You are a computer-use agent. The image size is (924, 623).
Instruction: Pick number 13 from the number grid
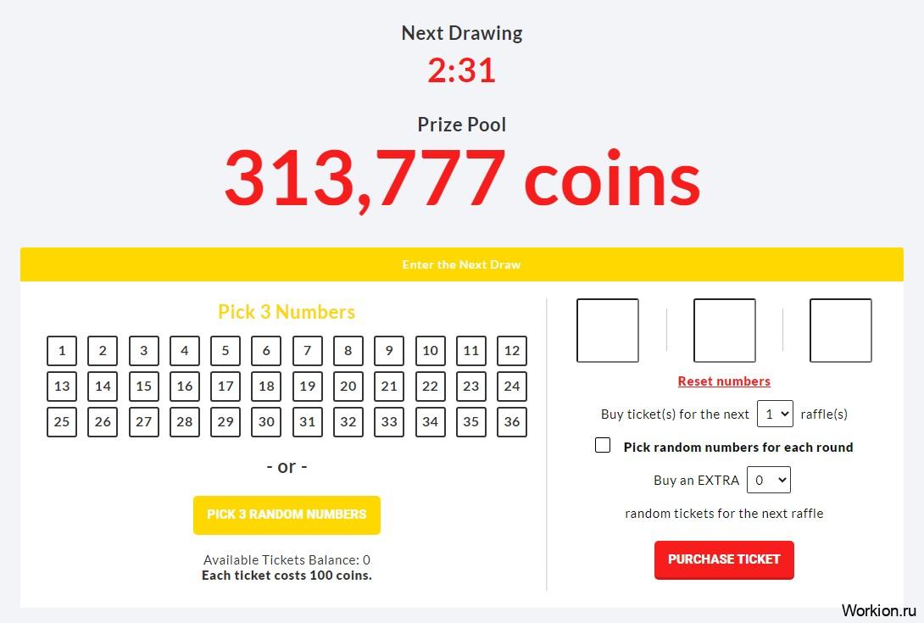[x=62, y=386]
